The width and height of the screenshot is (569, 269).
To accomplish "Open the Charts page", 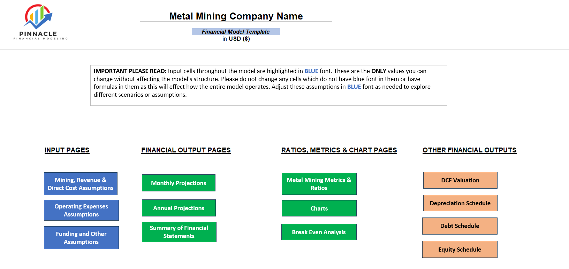I will [x=319, y=208].
